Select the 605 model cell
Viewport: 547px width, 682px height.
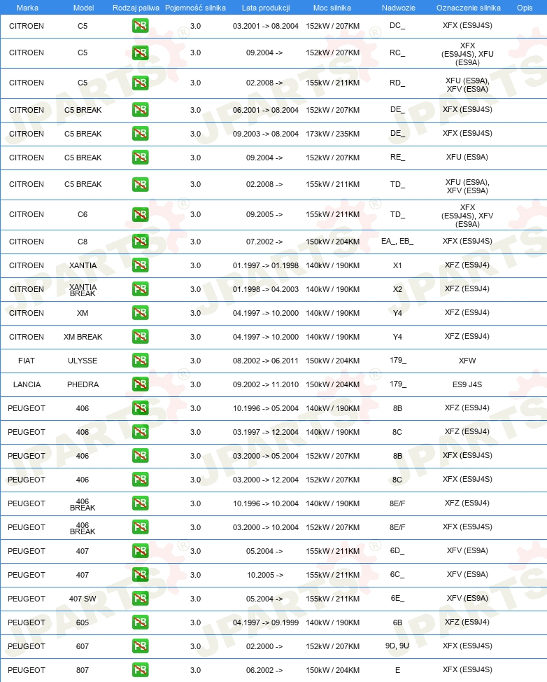point(83,622)
